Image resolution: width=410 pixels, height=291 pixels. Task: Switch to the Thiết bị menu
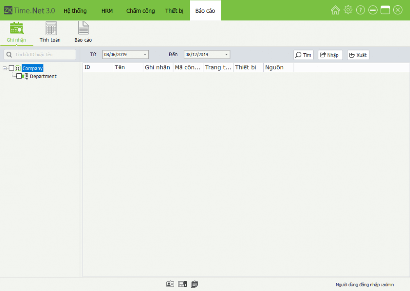pos(174,11)
